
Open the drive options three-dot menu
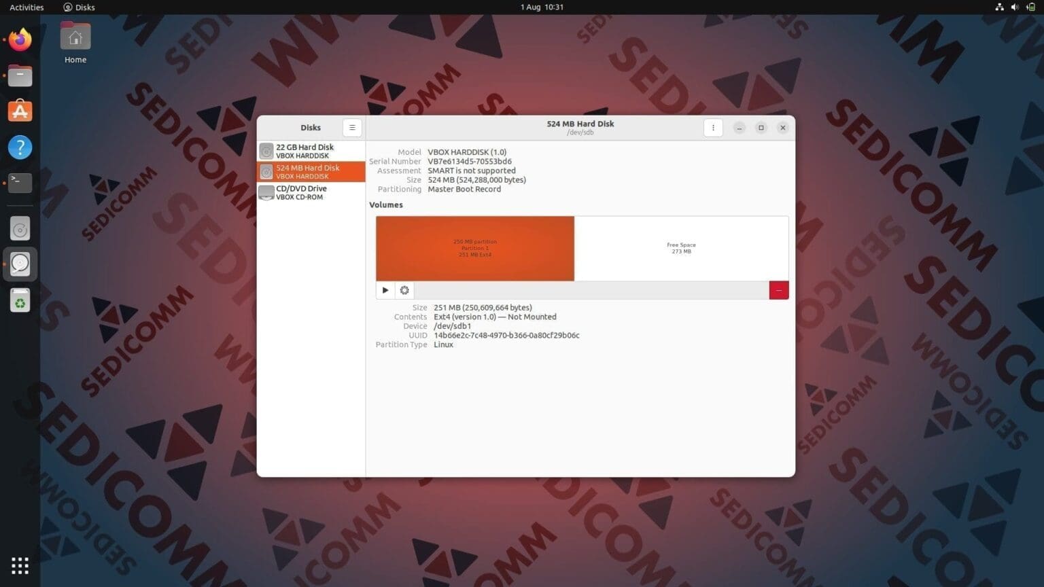pos(713,128)
